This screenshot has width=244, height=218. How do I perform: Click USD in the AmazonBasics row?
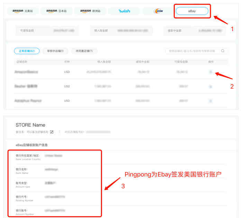pos(67,72)
